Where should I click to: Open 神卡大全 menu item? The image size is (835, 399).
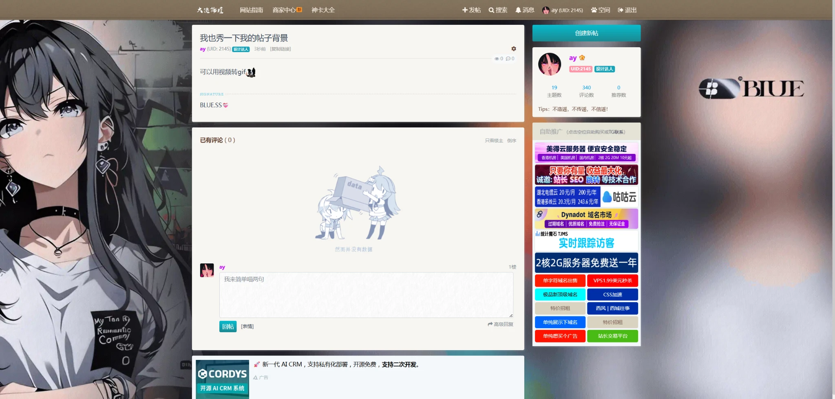(323, 10)
